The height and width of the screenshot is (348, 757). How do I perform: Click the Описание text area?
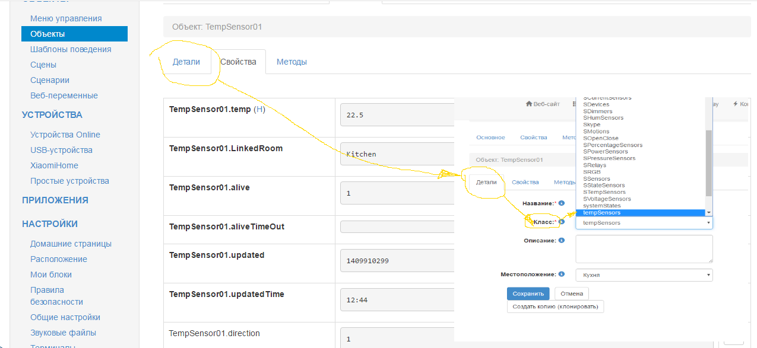pos(644,248)
